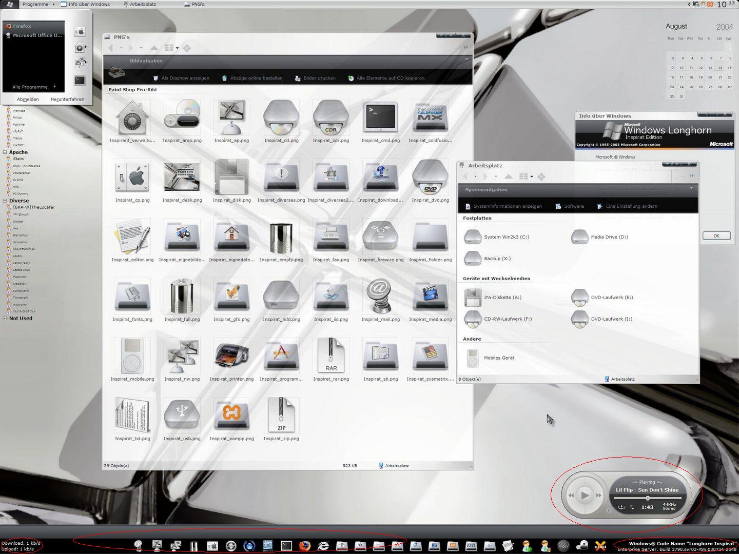The height and width of the screenshot is (554, 739).
Task: Launch Internet Explorer from the bottom dock
Action: (323, 546)
